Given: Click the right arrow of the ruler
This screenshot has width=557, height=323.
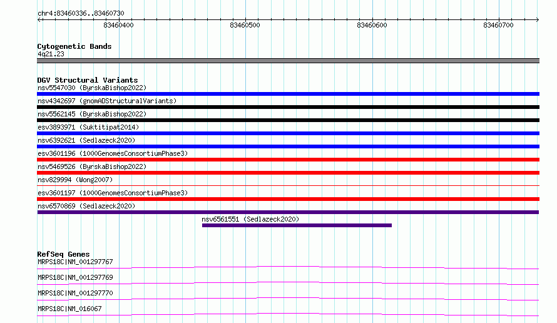Looking at the screenshot, I should click(537, 19).
